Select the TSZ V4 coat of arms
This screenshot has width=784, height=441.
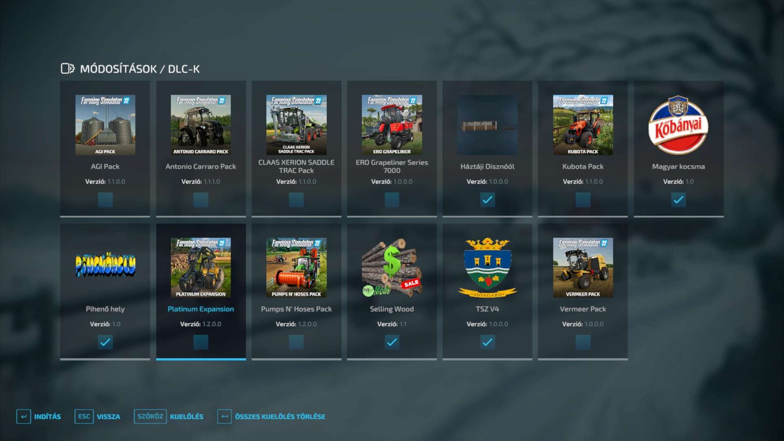(487, 267)
